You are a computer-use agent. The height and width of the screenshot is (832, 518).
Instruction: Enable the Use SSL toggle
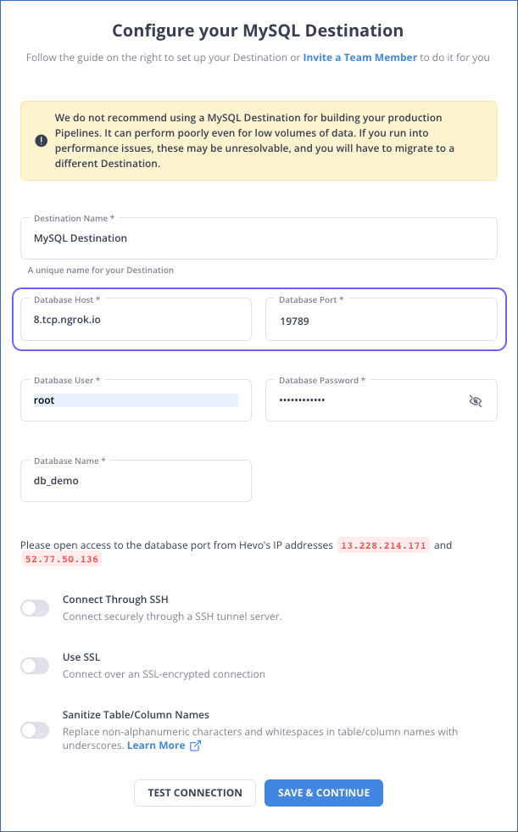coord(34,665)
